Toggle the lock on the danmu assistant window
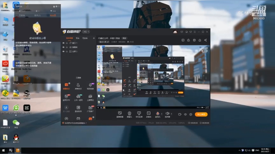Image resolution: width=275 pixels, height=154 pixels. [54, 6]
